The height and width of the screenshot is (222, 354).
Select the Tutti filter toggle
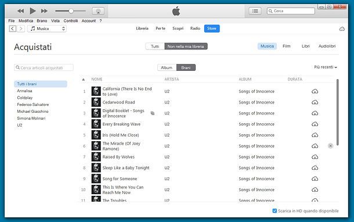point(155,46)
